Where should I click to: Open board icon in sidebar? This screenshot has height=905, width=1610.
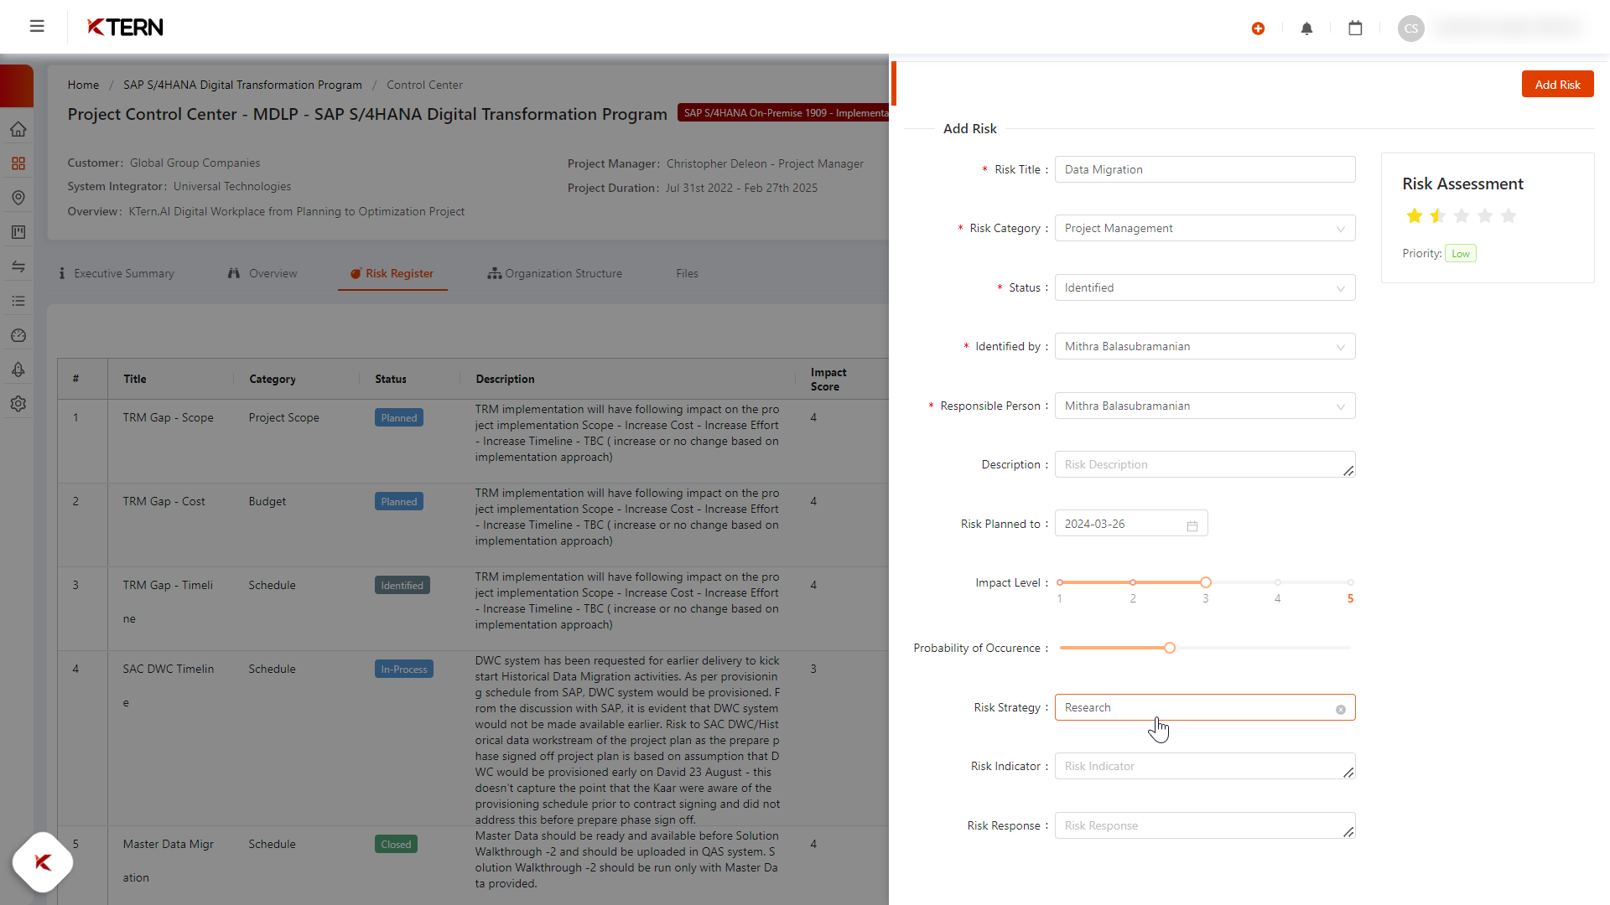click(18, 232)
